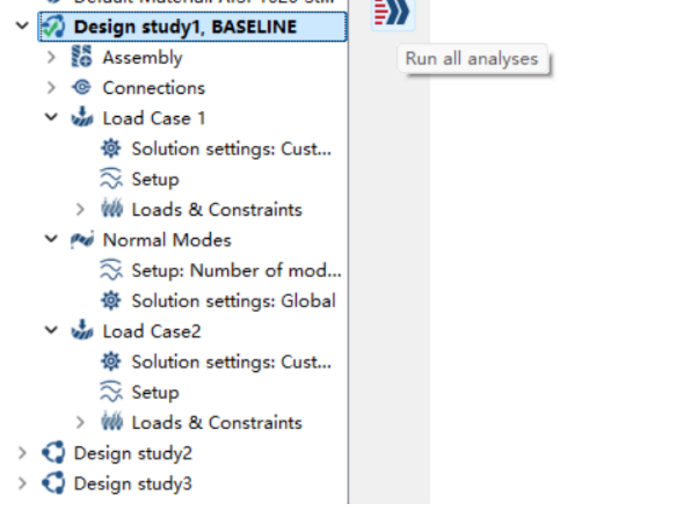Screen dimensions: 679x505
Task: Select the 'Normal Modes' label
Action: point(168,240)
